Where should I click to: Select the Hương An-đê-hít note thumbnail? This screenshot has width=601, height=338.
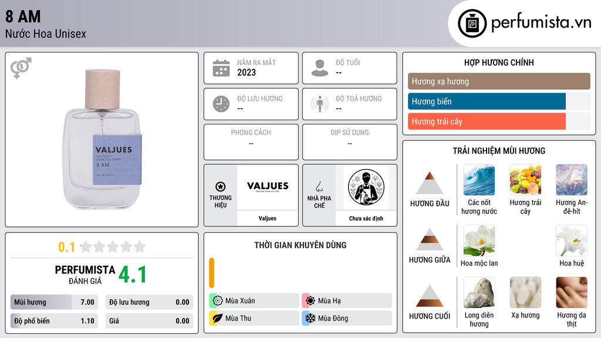pyautogui.click(x=572, y=180)
